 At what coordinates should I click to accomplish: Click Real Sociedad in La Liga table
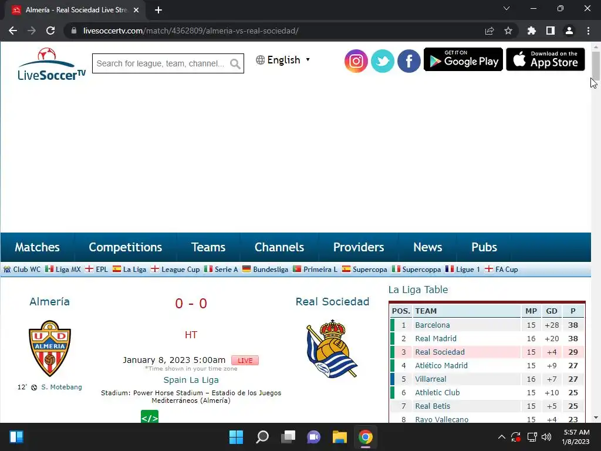pyautogui.click(x=440, y=352)
